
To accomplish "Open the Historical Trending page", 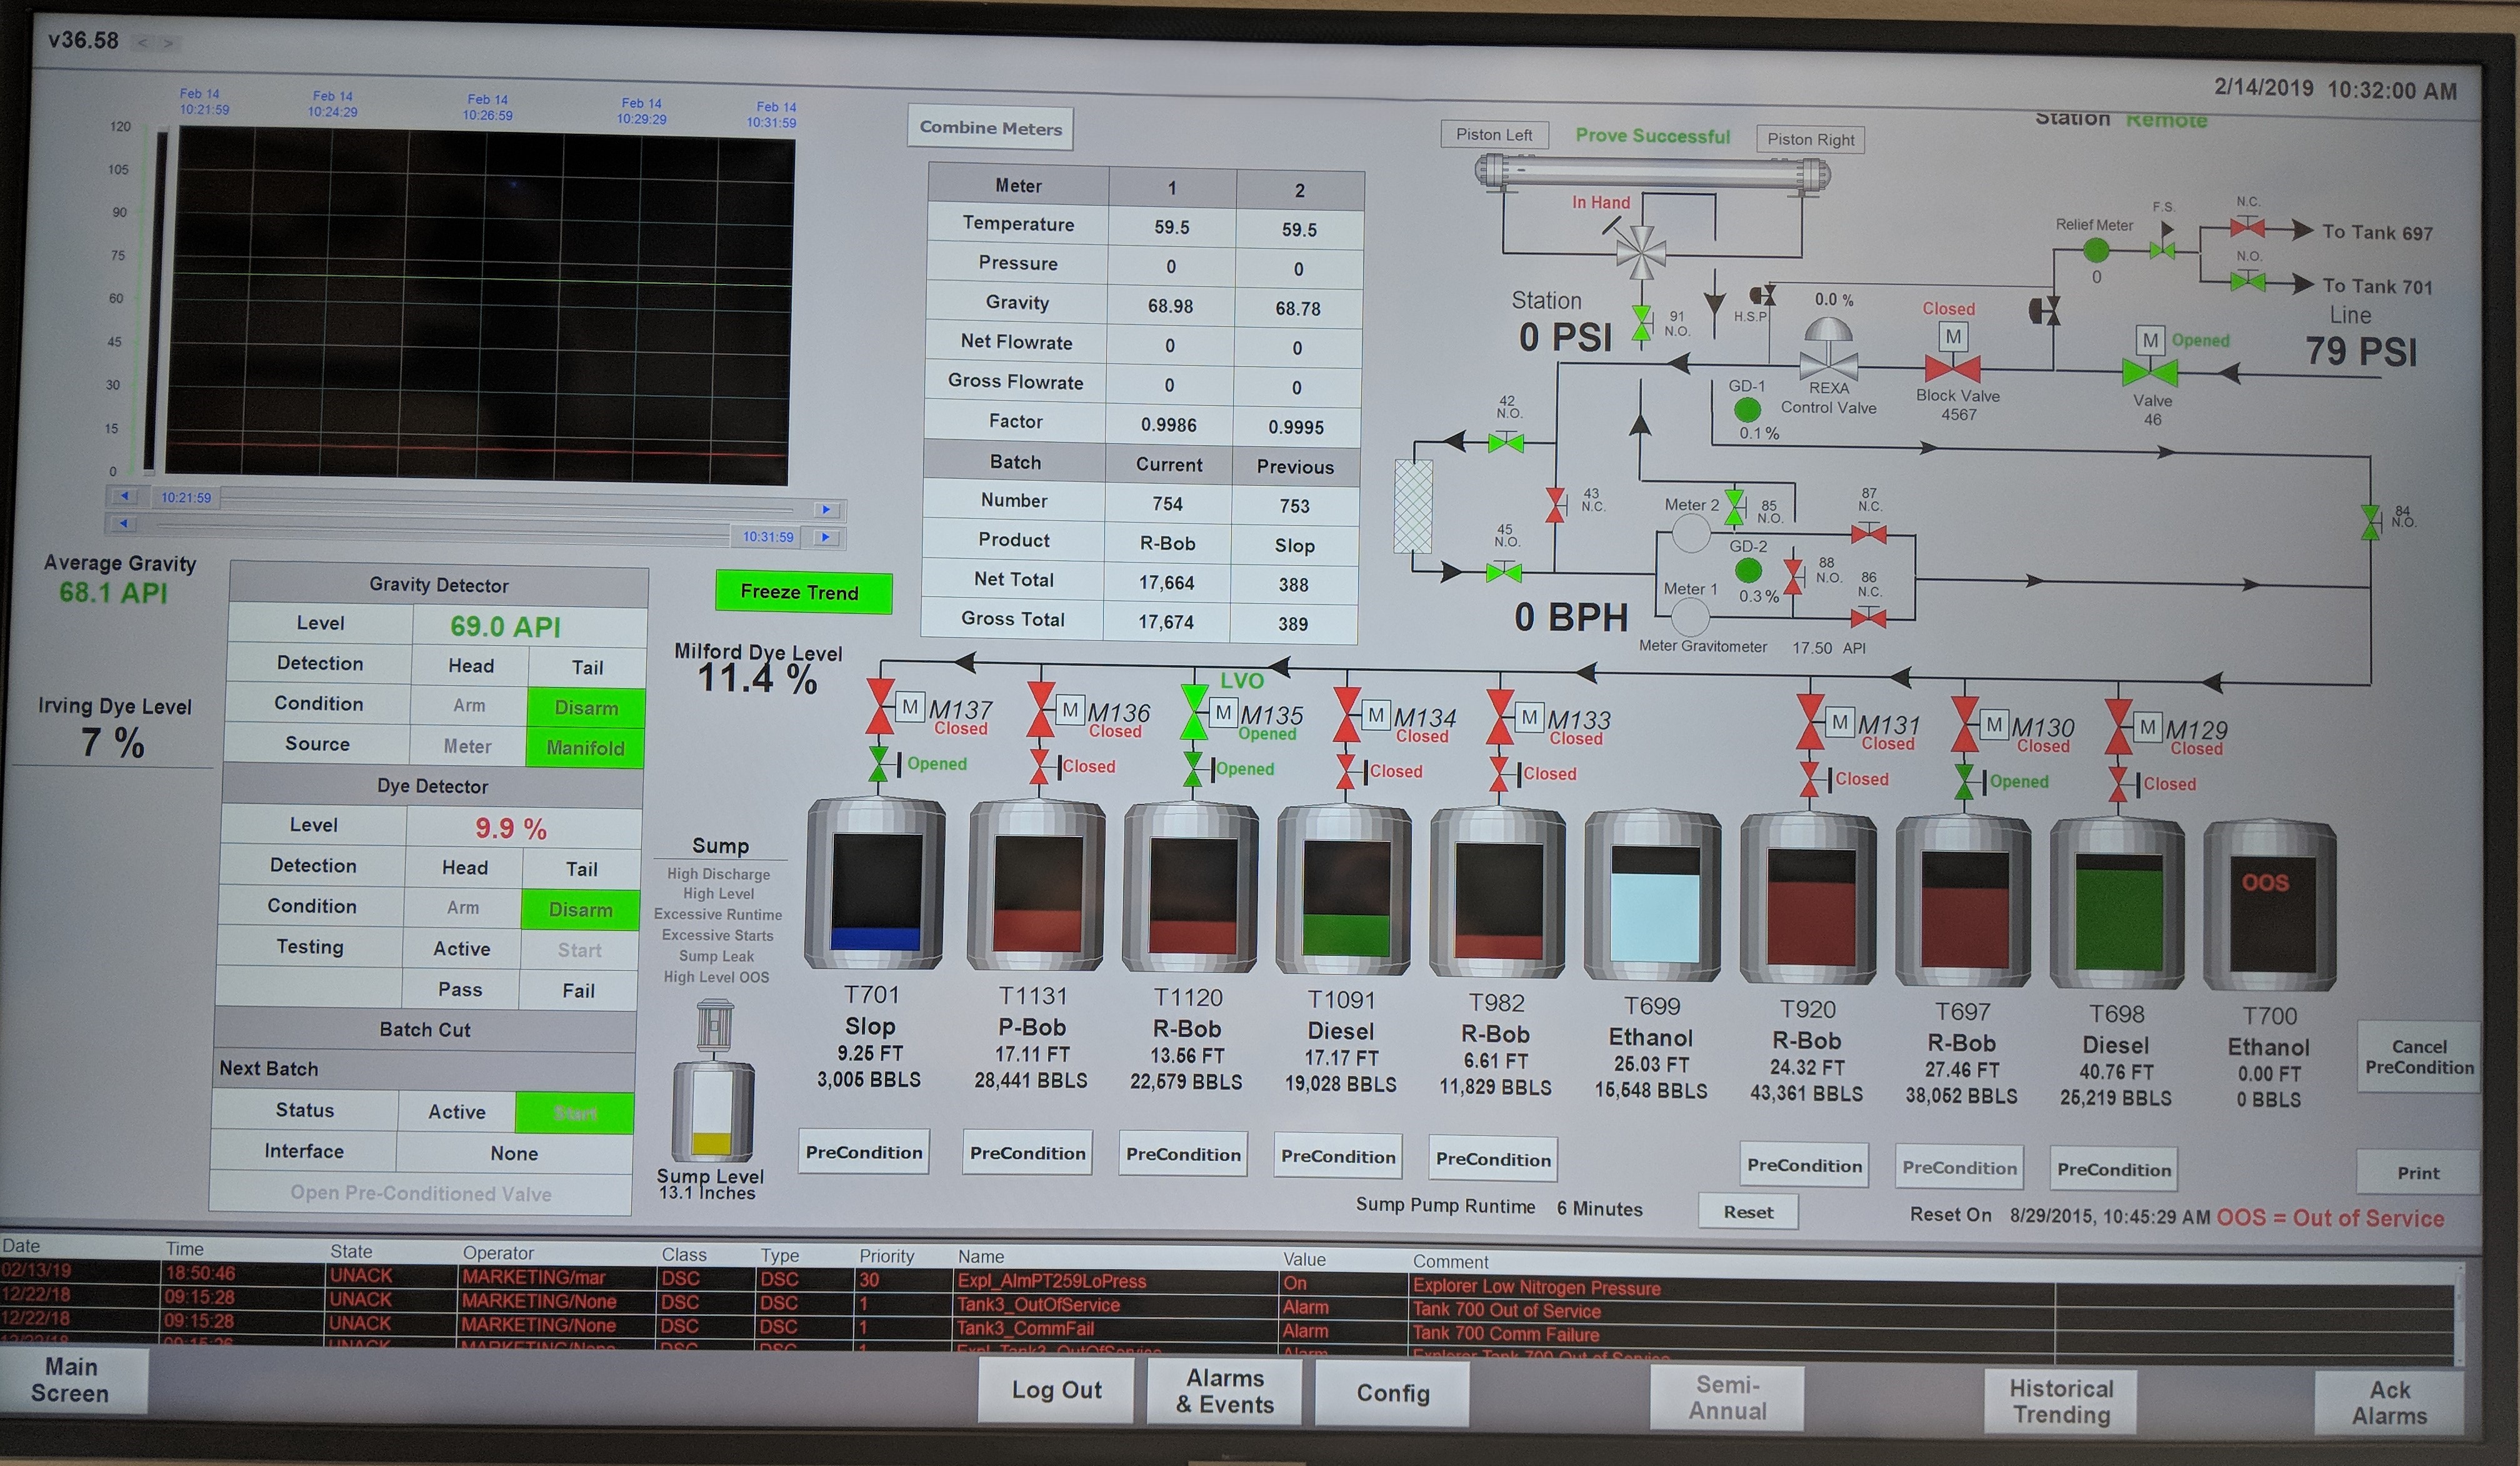I will click(x=2060, y=1401).
